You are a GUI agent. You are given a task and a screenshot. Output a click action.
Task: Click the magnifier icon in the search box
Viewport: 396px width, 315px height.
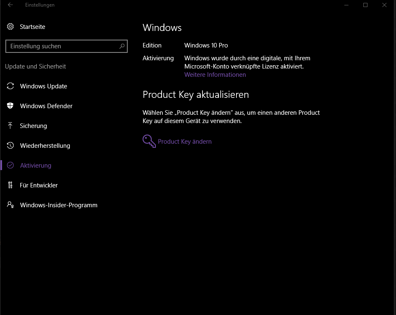122,46
